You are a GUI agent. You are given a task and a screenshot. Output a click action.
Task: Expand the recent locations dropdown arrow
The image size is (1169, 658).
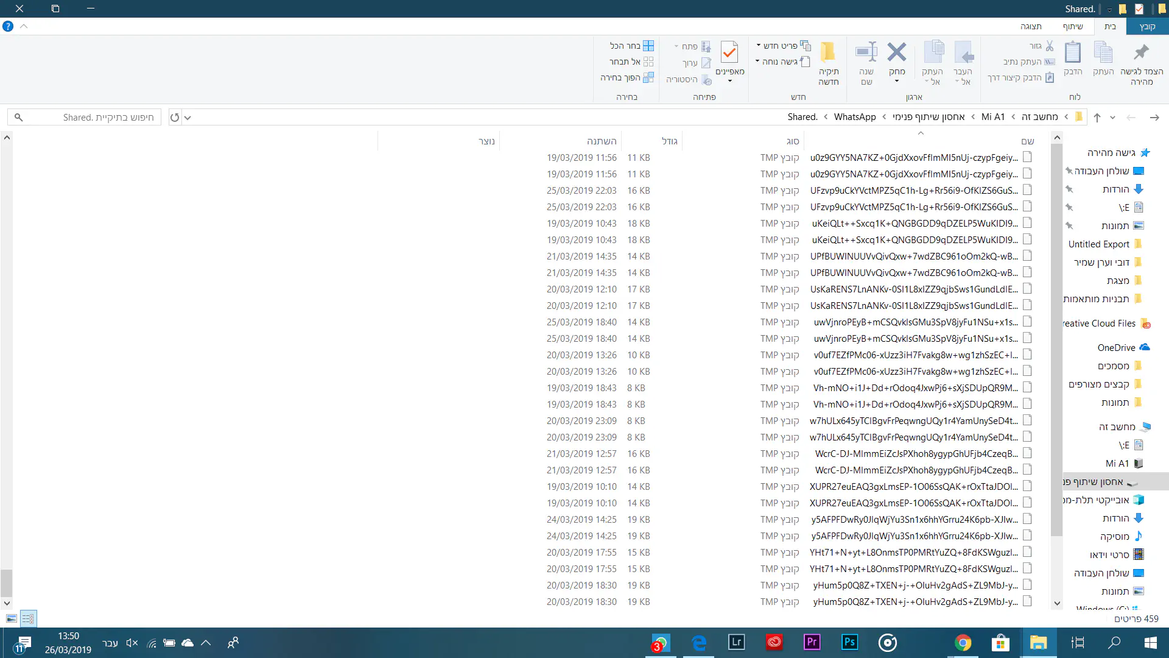pos(1112,118)
